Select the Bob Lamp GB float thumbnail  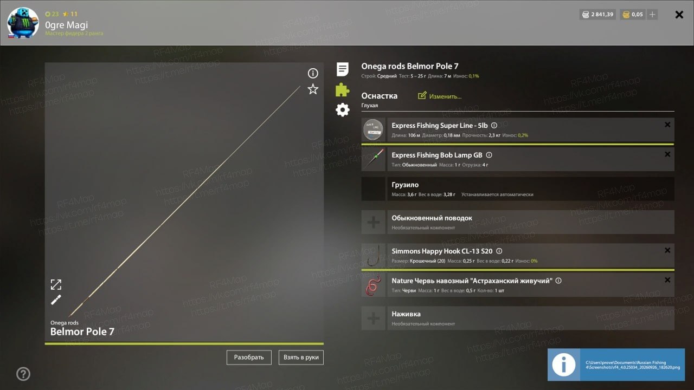click(x=373, y=159)
